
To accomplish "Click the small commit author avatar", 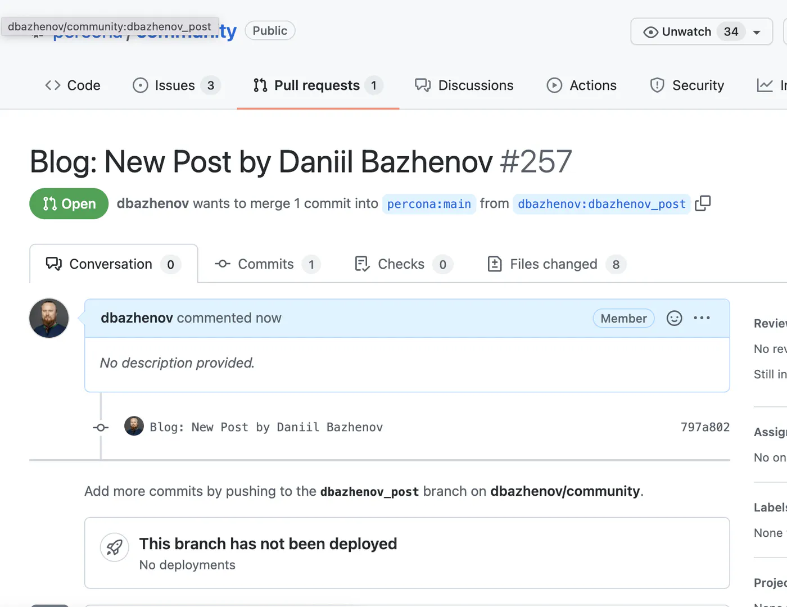I will point(134,426).
